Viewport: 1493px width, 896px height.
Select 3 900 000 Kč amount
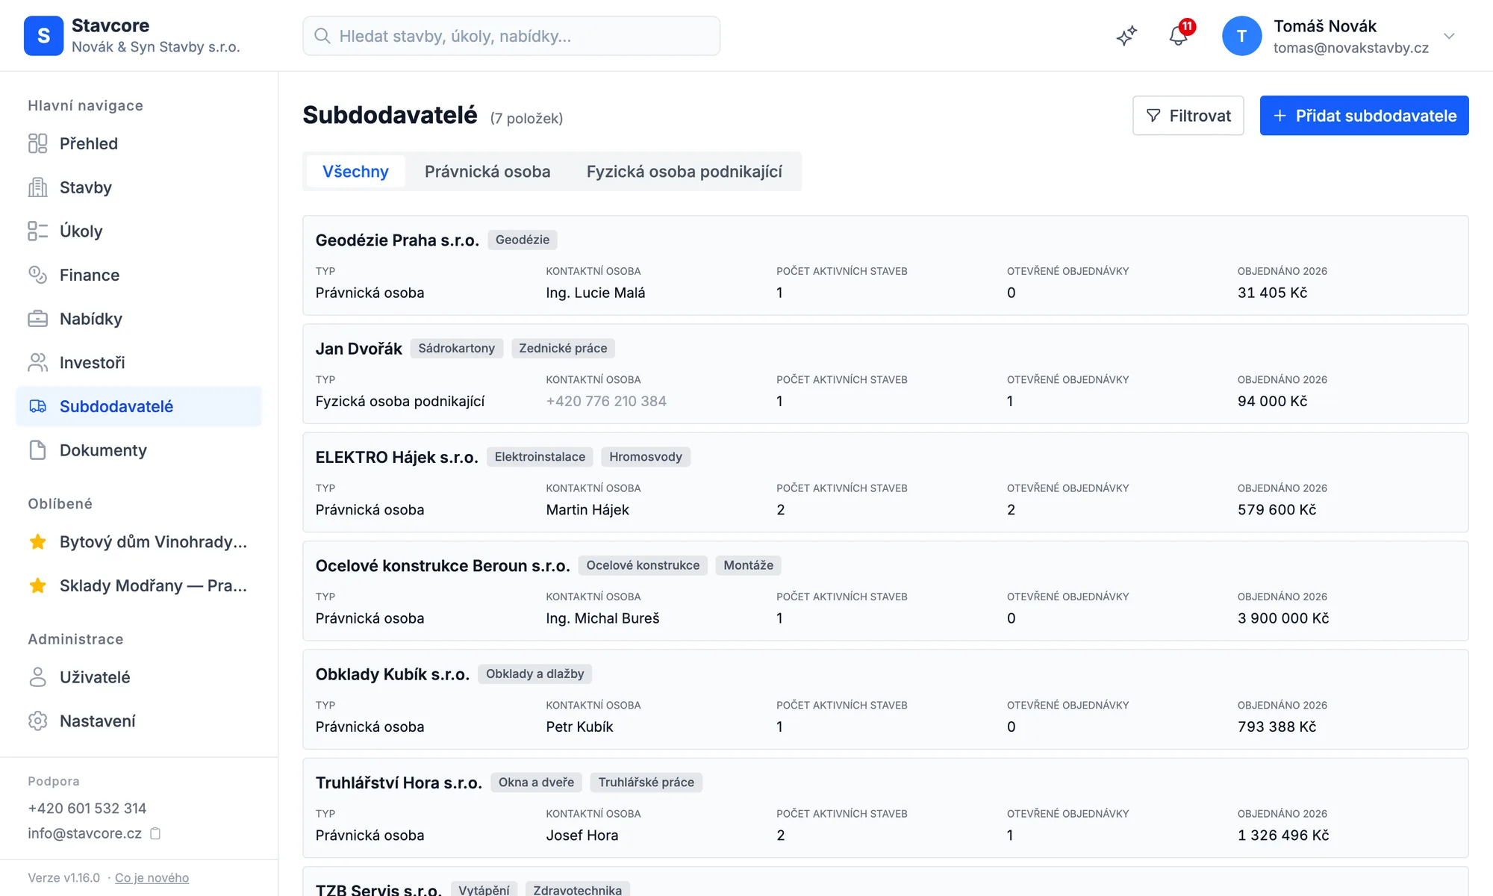pos(1283,618)
